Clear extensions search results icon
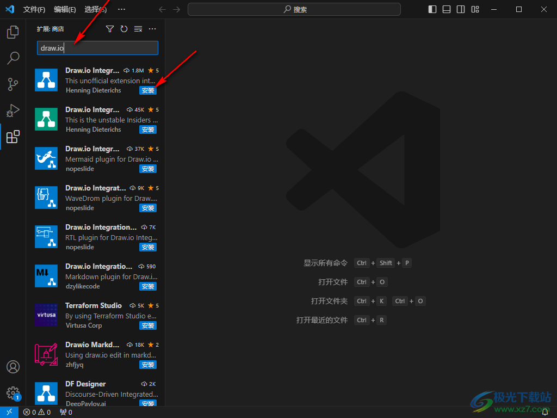This screenshot has width=557, height=418. [138, 29]
